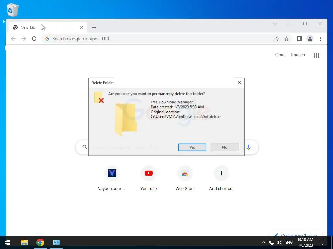Open taskbar clock and date
333x249 pixels.
[305, 243]
